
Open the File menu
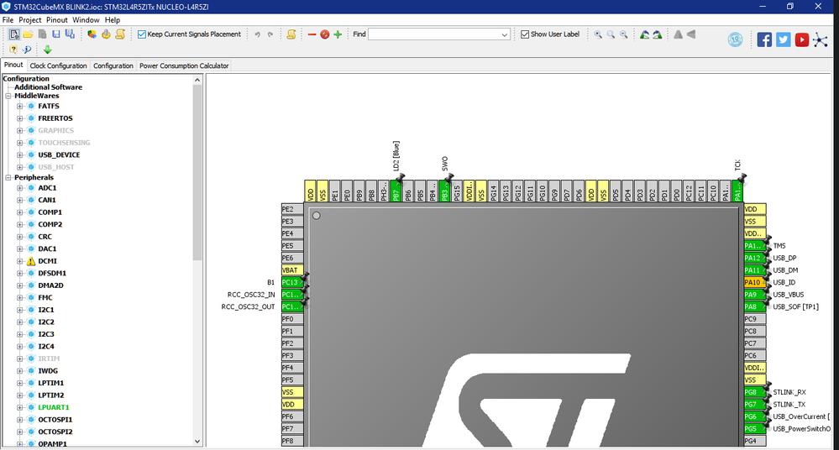(8, 20)
